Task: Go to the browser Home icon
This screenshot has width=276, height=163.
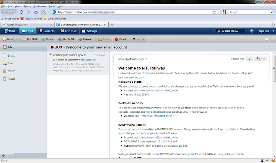Action: (36, 12)
